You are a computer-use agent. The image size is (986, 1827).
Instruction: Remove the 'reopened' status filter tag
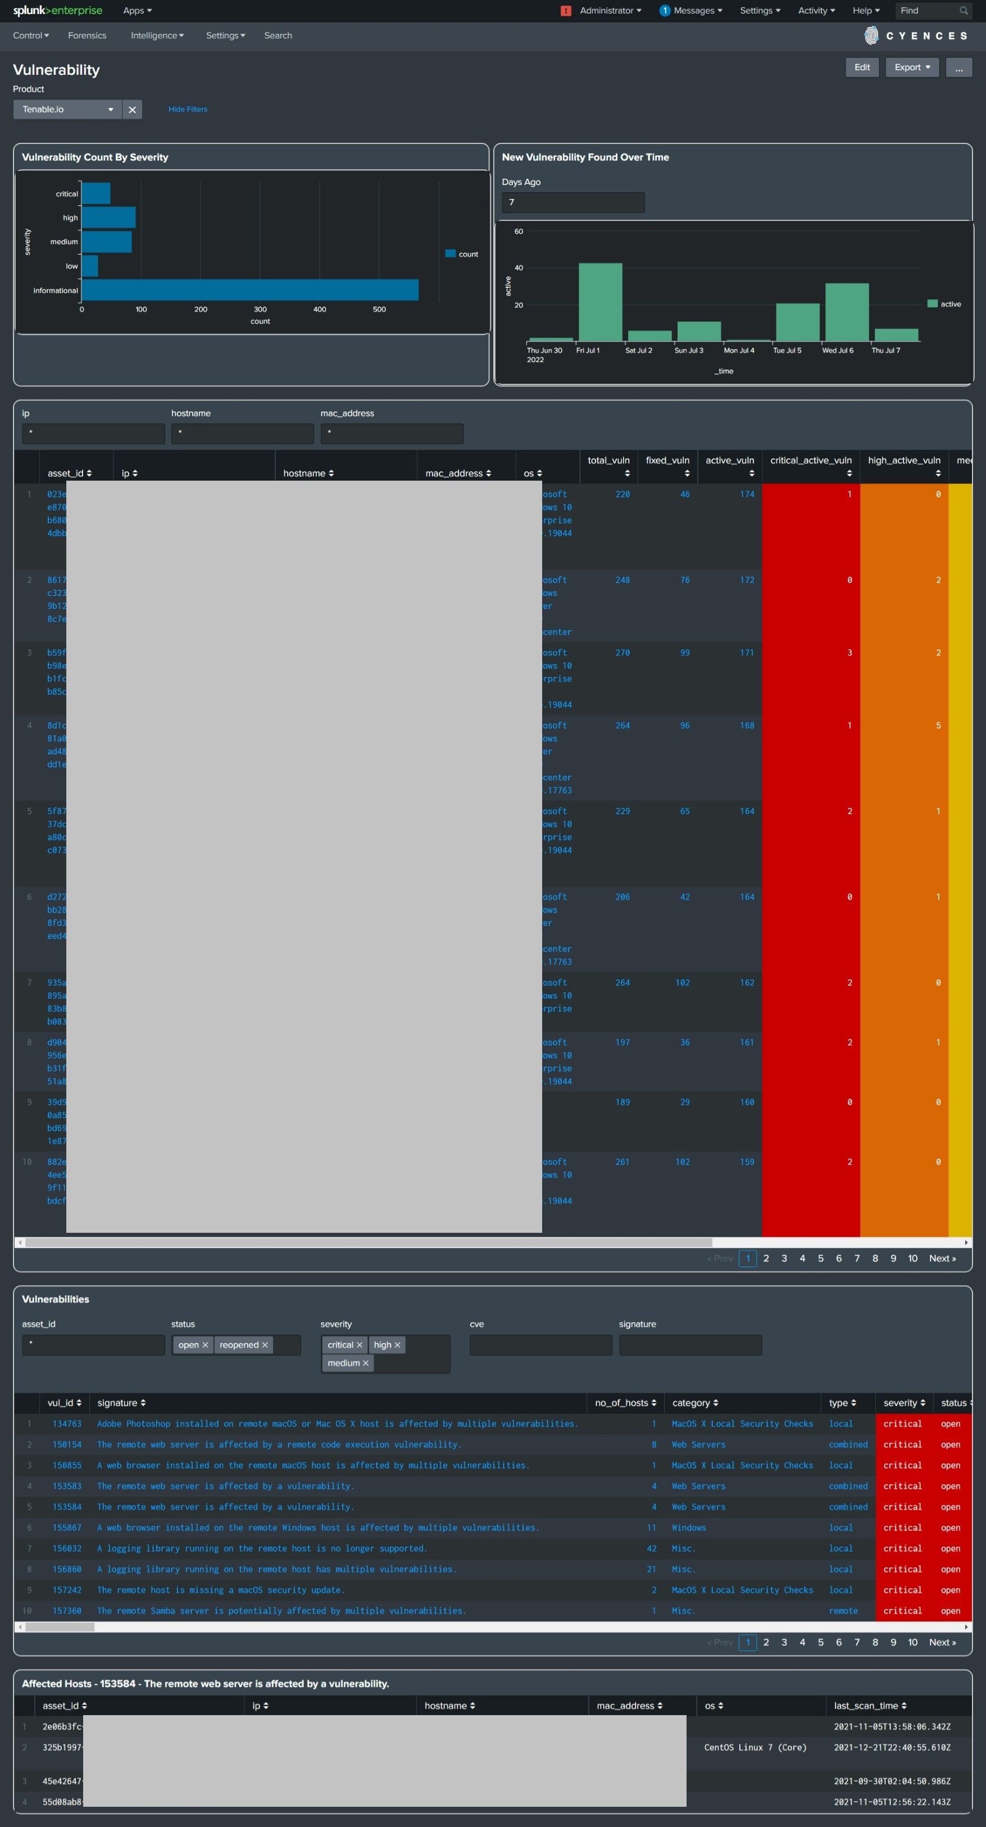265,1345
